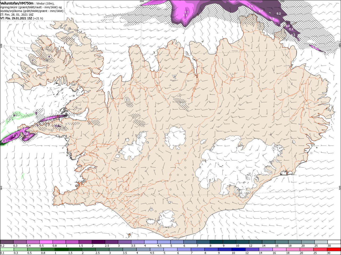Pick the dark mauve 0.2 swatch in upper legend

(7, 242)
